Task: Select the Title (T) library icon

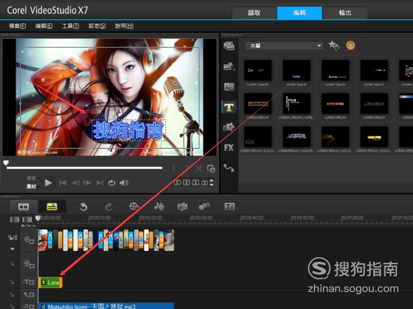Action: (x=229, y=107)
